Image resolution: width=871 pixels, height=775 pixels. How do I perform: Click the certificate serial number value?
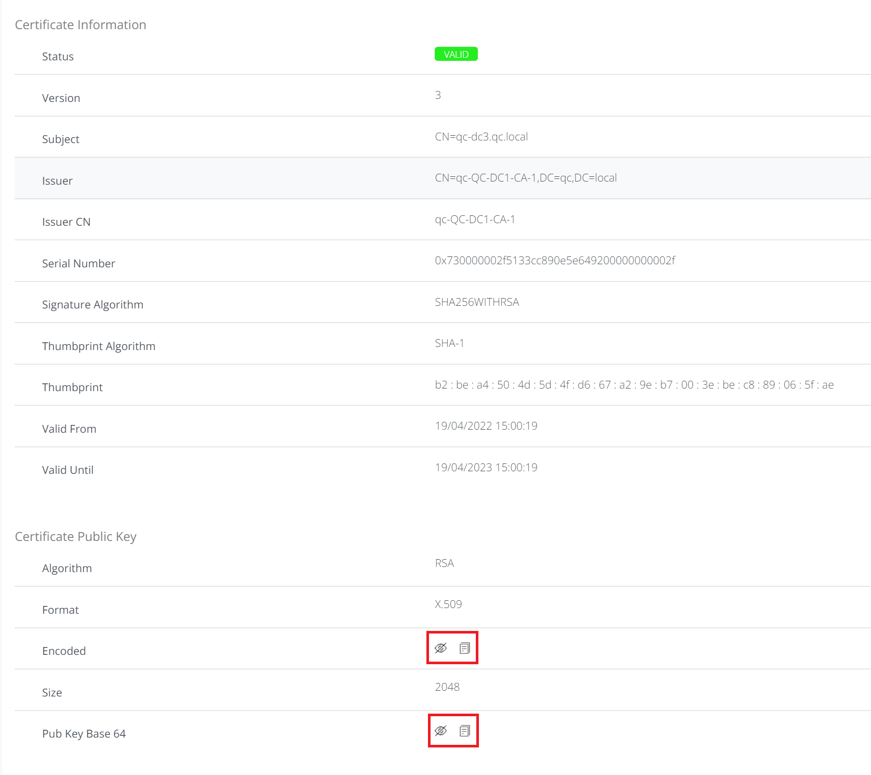pyautogui.click(x=555, y=261)
